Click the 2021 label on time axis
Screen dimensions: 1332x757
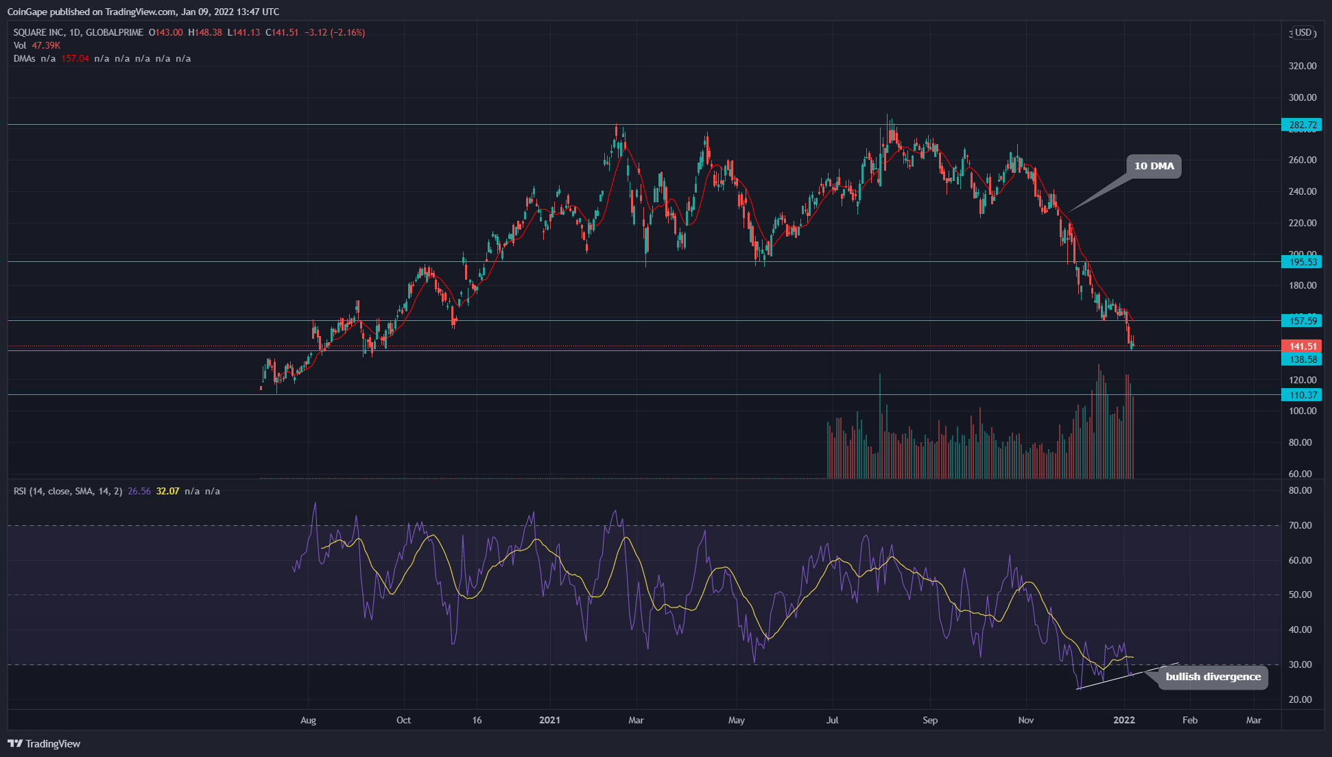coord(549,720)
